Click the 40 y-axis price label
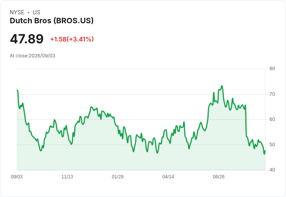The width and height of the screenshot is (286, 197). tap(272, 170)
